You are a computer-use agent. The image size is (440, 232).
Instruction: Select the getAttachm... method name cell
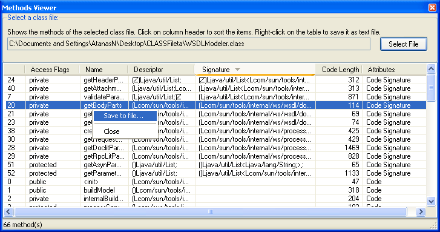coord(104,88)
